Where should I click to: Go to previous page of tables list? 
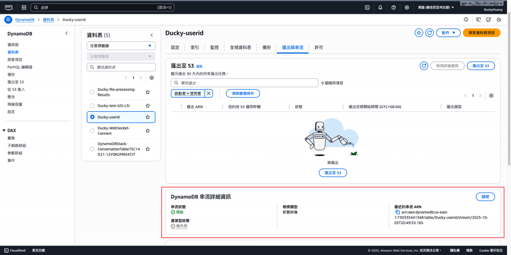click(126, 78)
